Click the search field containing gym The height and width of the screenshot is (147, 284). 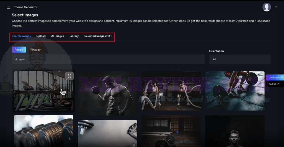pyautogui.click(x=108, y=59)
